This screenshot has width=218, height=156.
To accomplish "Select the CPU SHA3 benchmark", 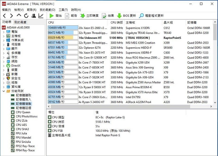I will coord(20,129).
